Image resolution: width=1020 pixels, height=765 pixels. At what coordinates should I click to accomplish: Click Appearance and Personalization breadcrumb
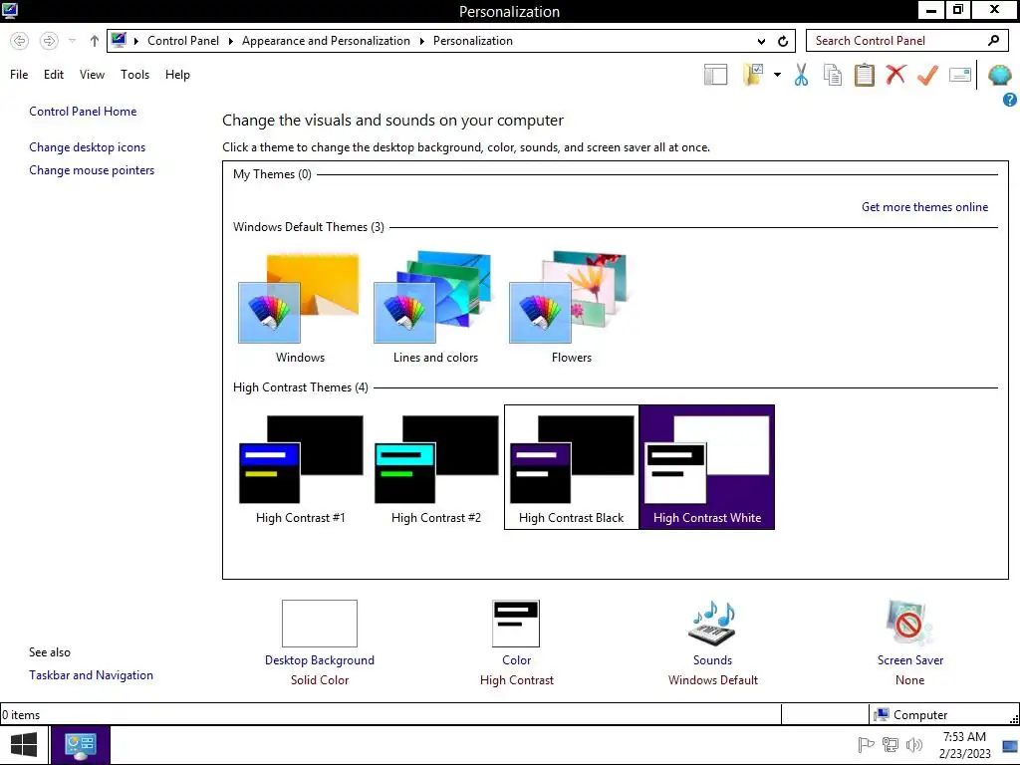click(326, 41)
